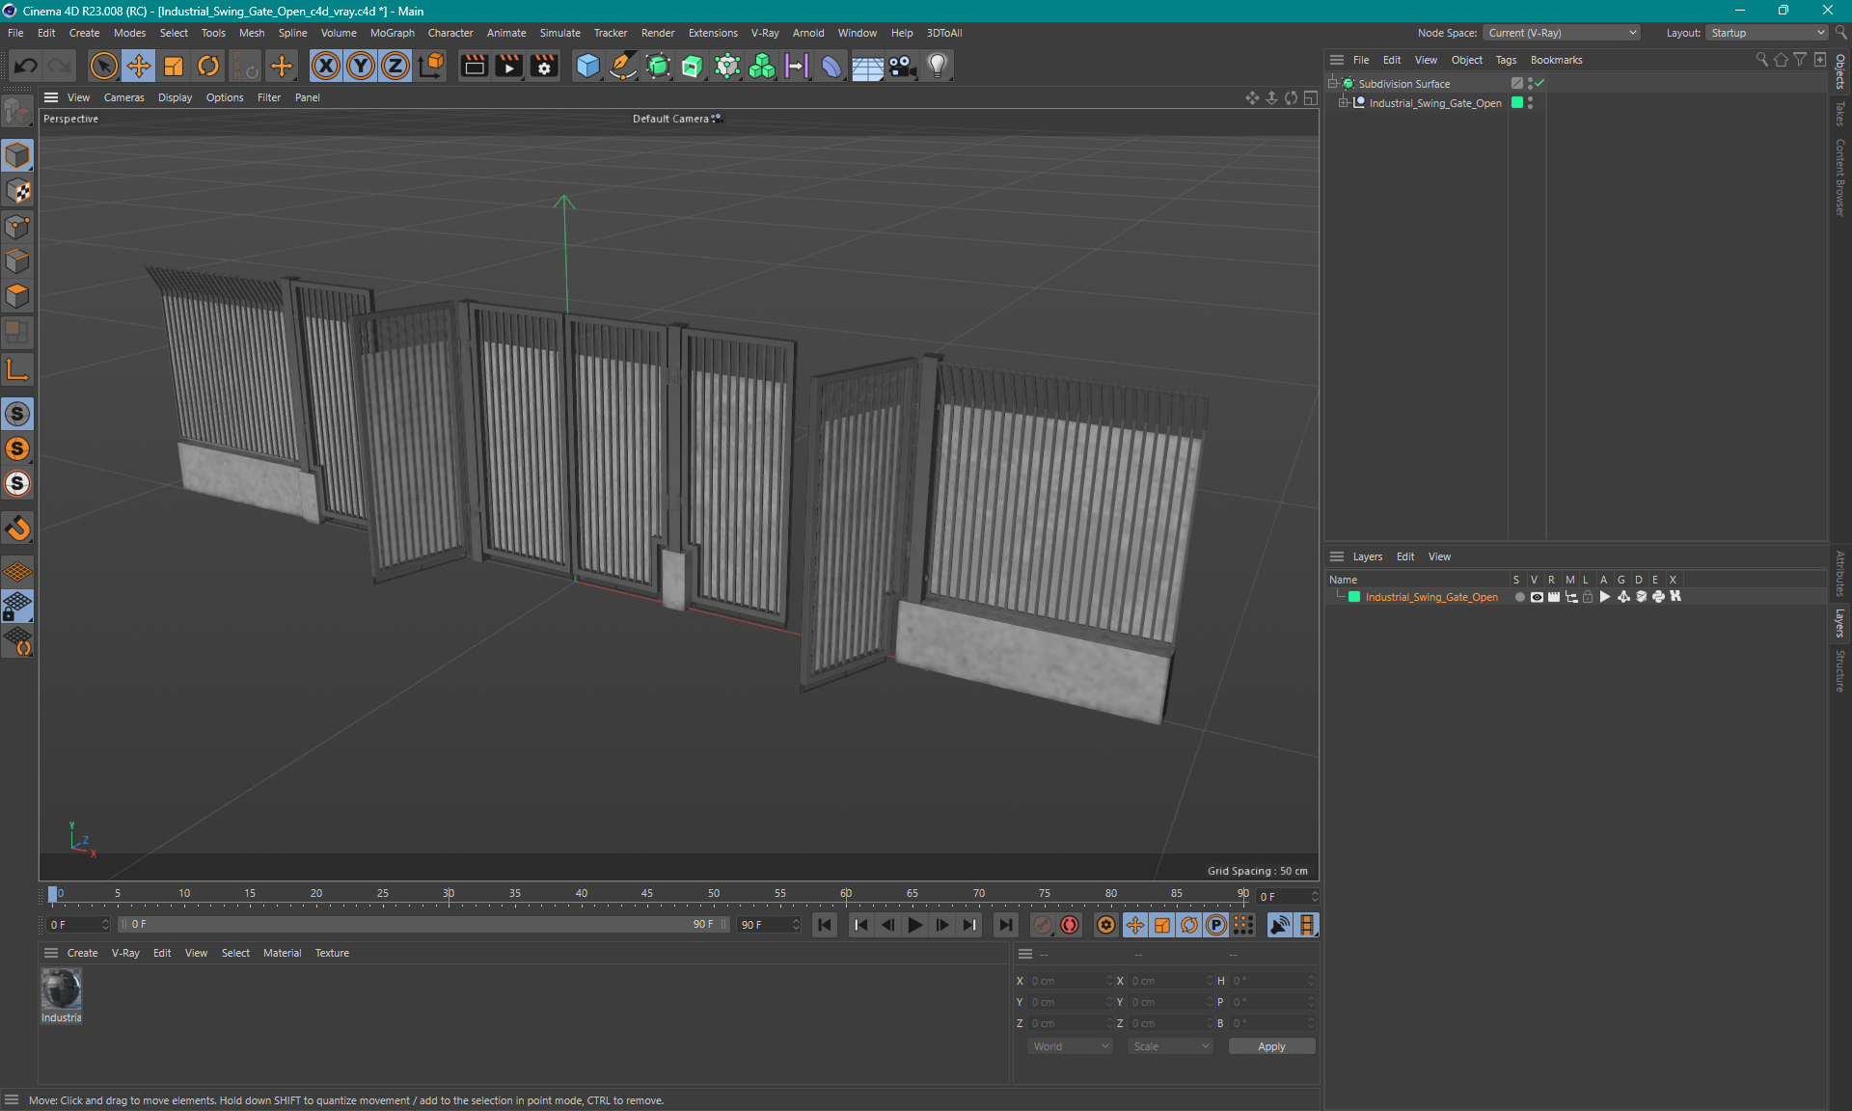Go to the end of animation
This screenshot has width=1852, height=1111.
tap(1005, 925)
